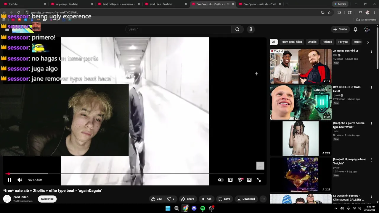The height and width of the screenshot is (213, 379).
Task: Switch to gunnr + nate sib browser tab
Action: click(x=259, y=4)
